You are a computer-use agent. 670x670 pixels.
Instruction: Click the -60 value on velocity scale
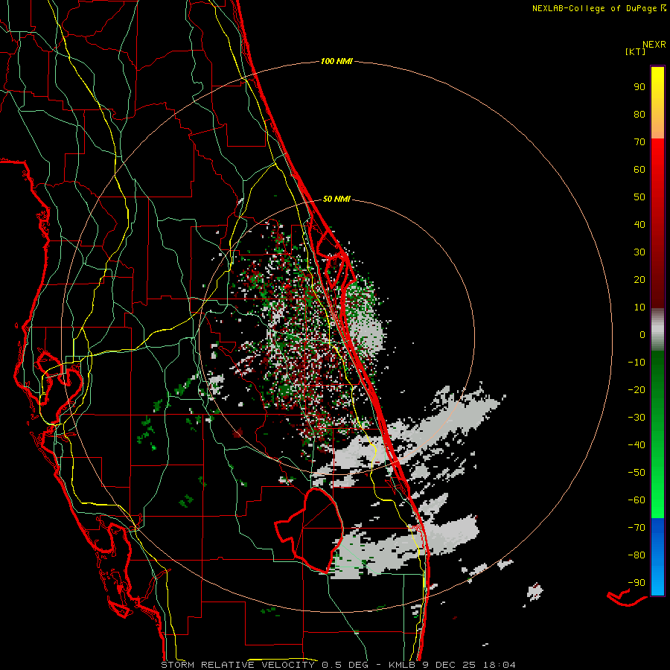(x=636, y=500)
